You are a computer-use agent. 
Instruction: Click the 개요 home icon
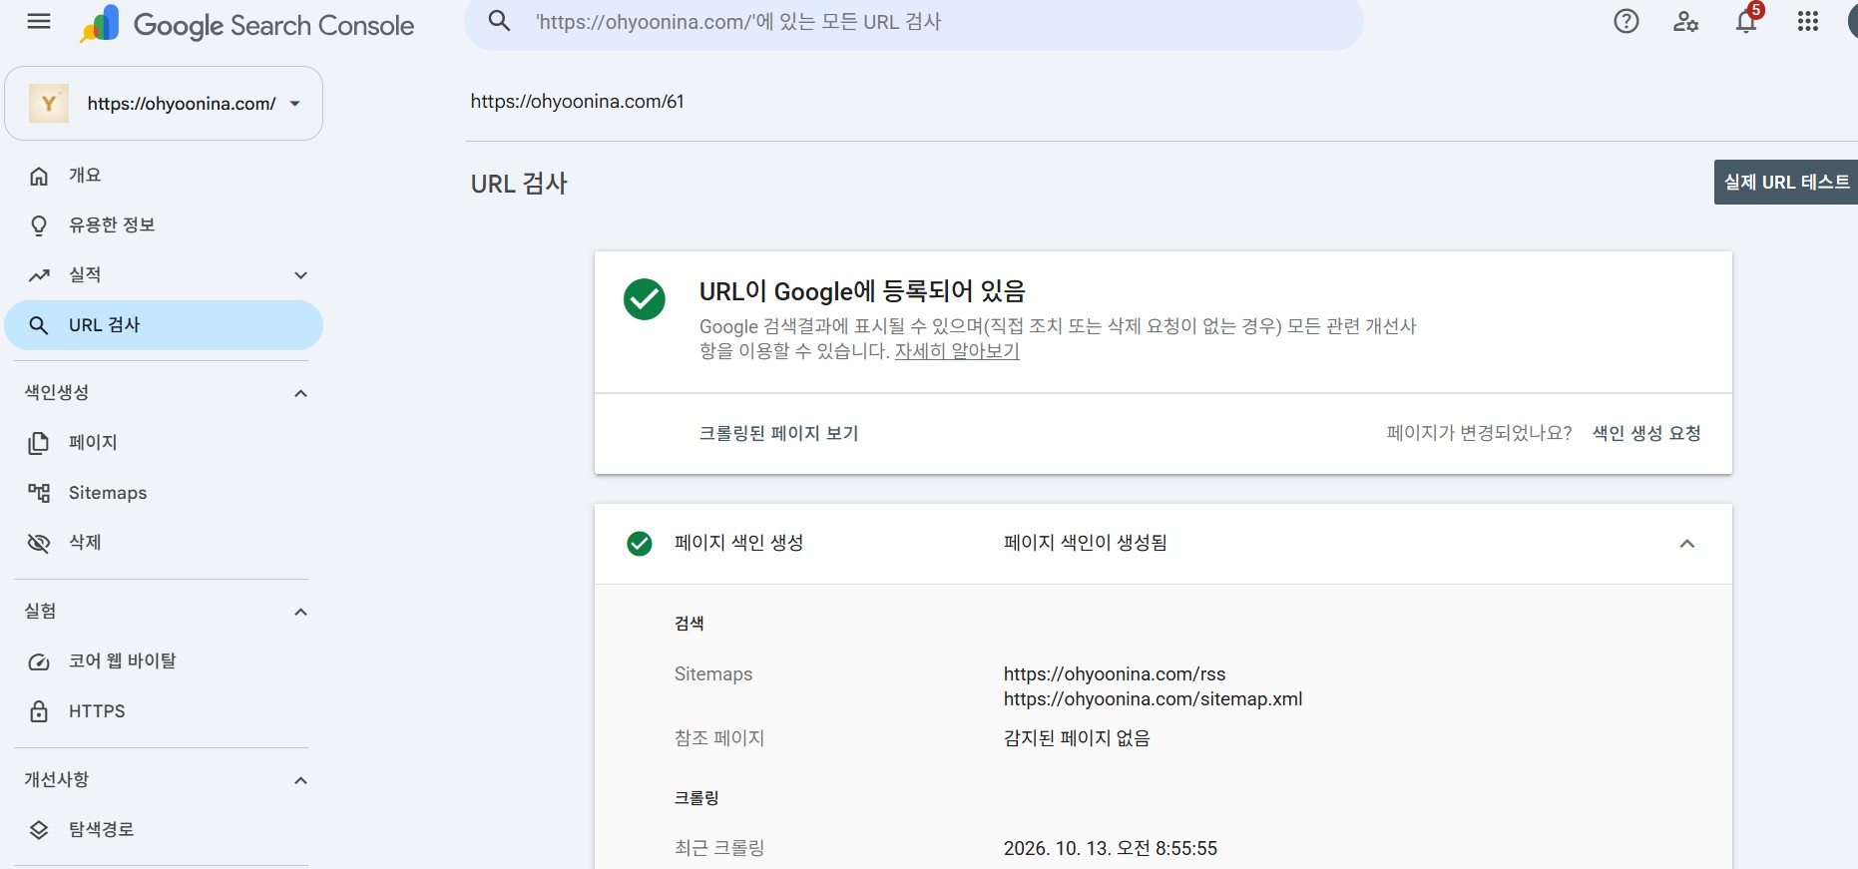click(39, 177)
